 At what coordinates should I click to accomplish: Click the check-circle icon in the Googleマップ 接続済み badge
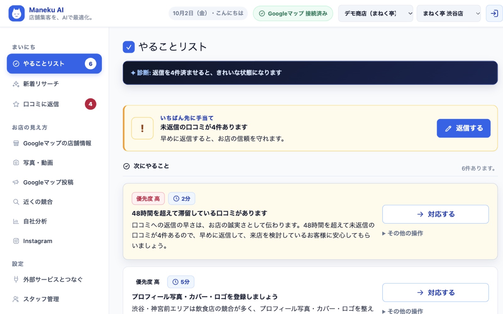[x=262, y=14]
